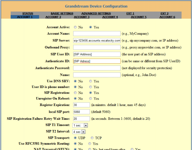
Task: Click the optional Name field
Action: (97, 75)
